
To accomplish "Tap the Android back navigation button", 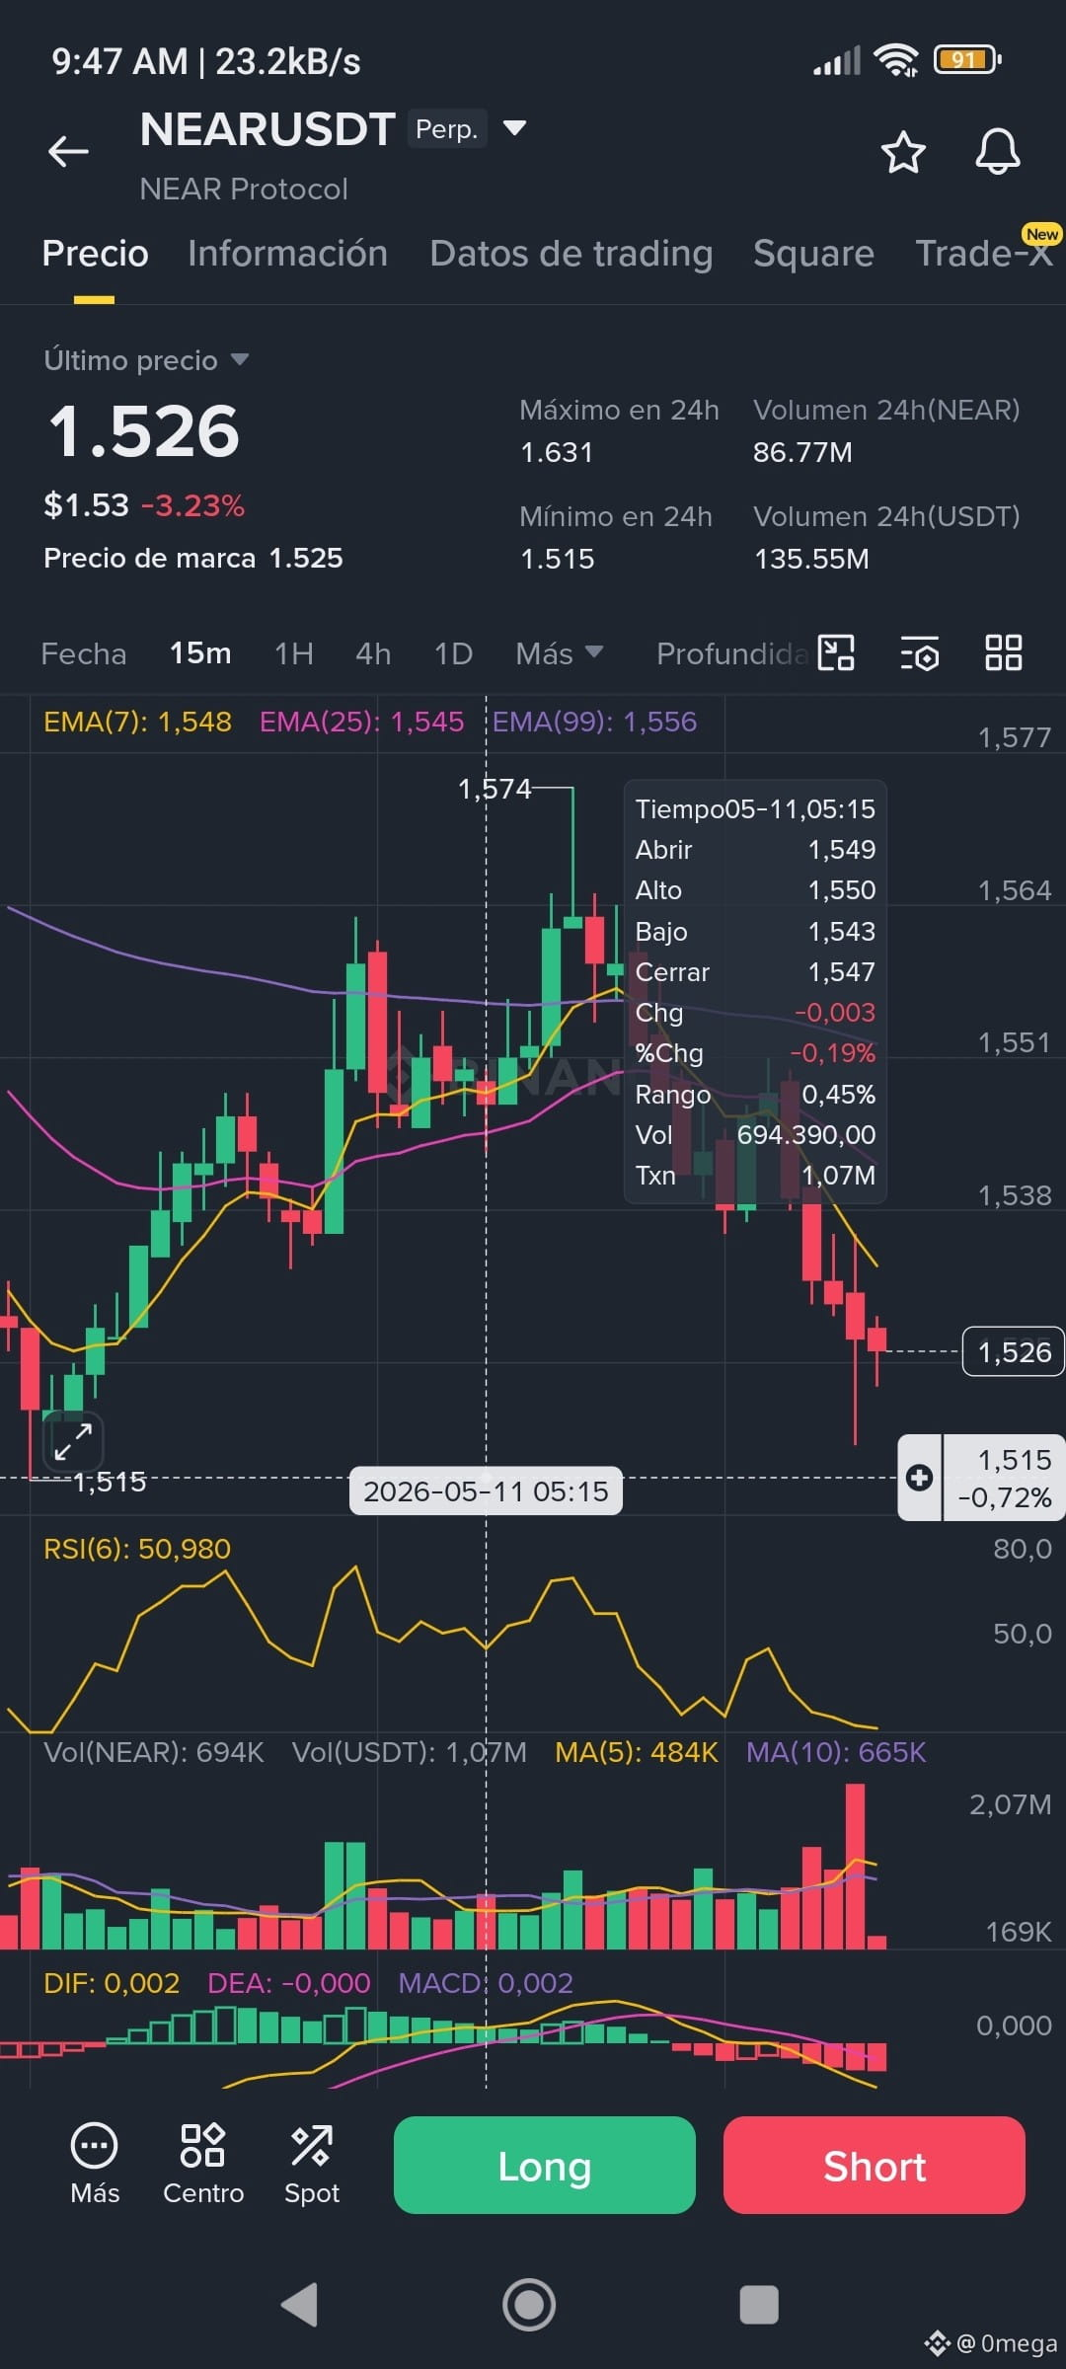I will coord(300,2305).
